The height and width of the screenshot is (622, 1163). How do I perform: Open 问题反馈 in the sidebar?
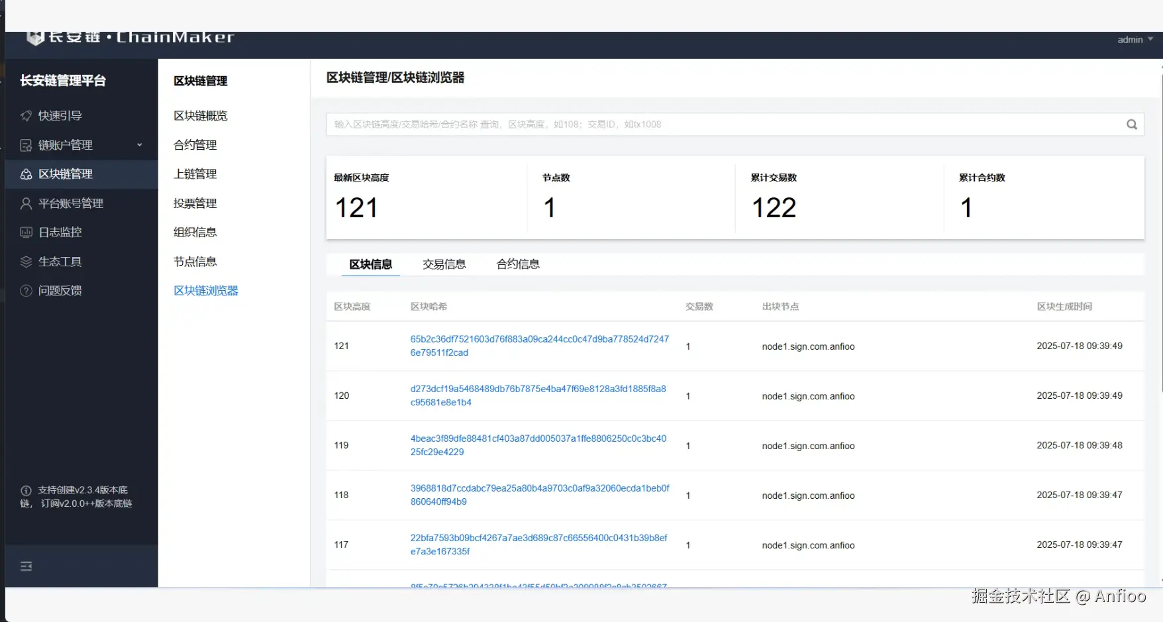click(60, 291)
